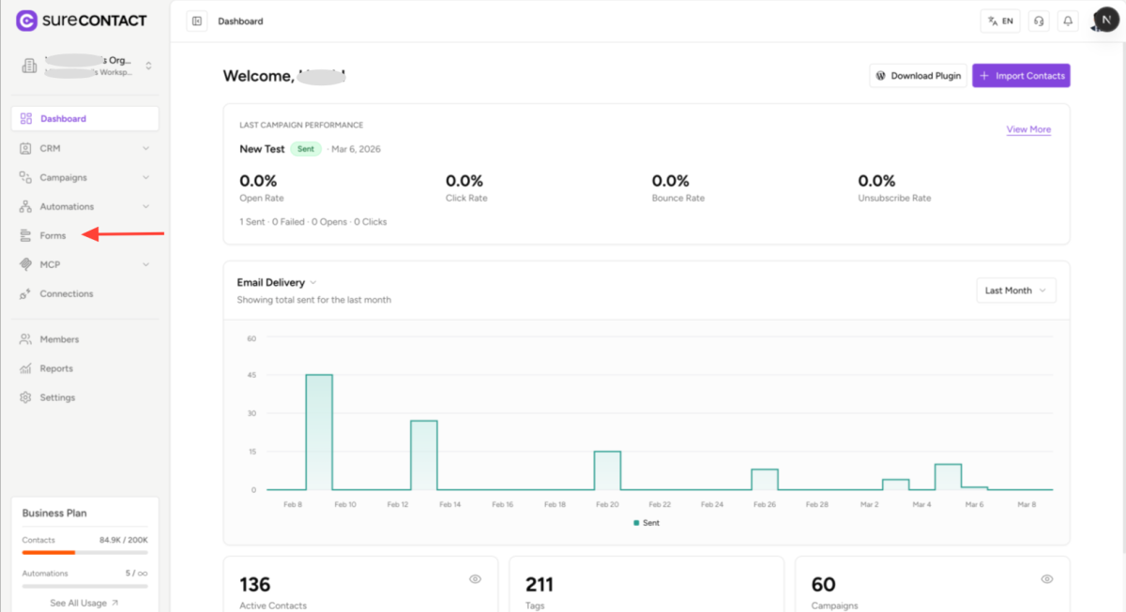1126x612 pixels.
Task: Go to Reports in the sidebar
Action: point(56,368)
